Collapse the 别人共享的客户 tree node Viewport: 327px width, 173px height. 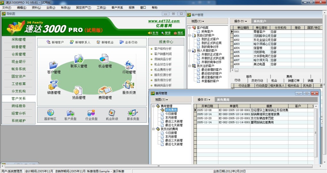[190, 51]
